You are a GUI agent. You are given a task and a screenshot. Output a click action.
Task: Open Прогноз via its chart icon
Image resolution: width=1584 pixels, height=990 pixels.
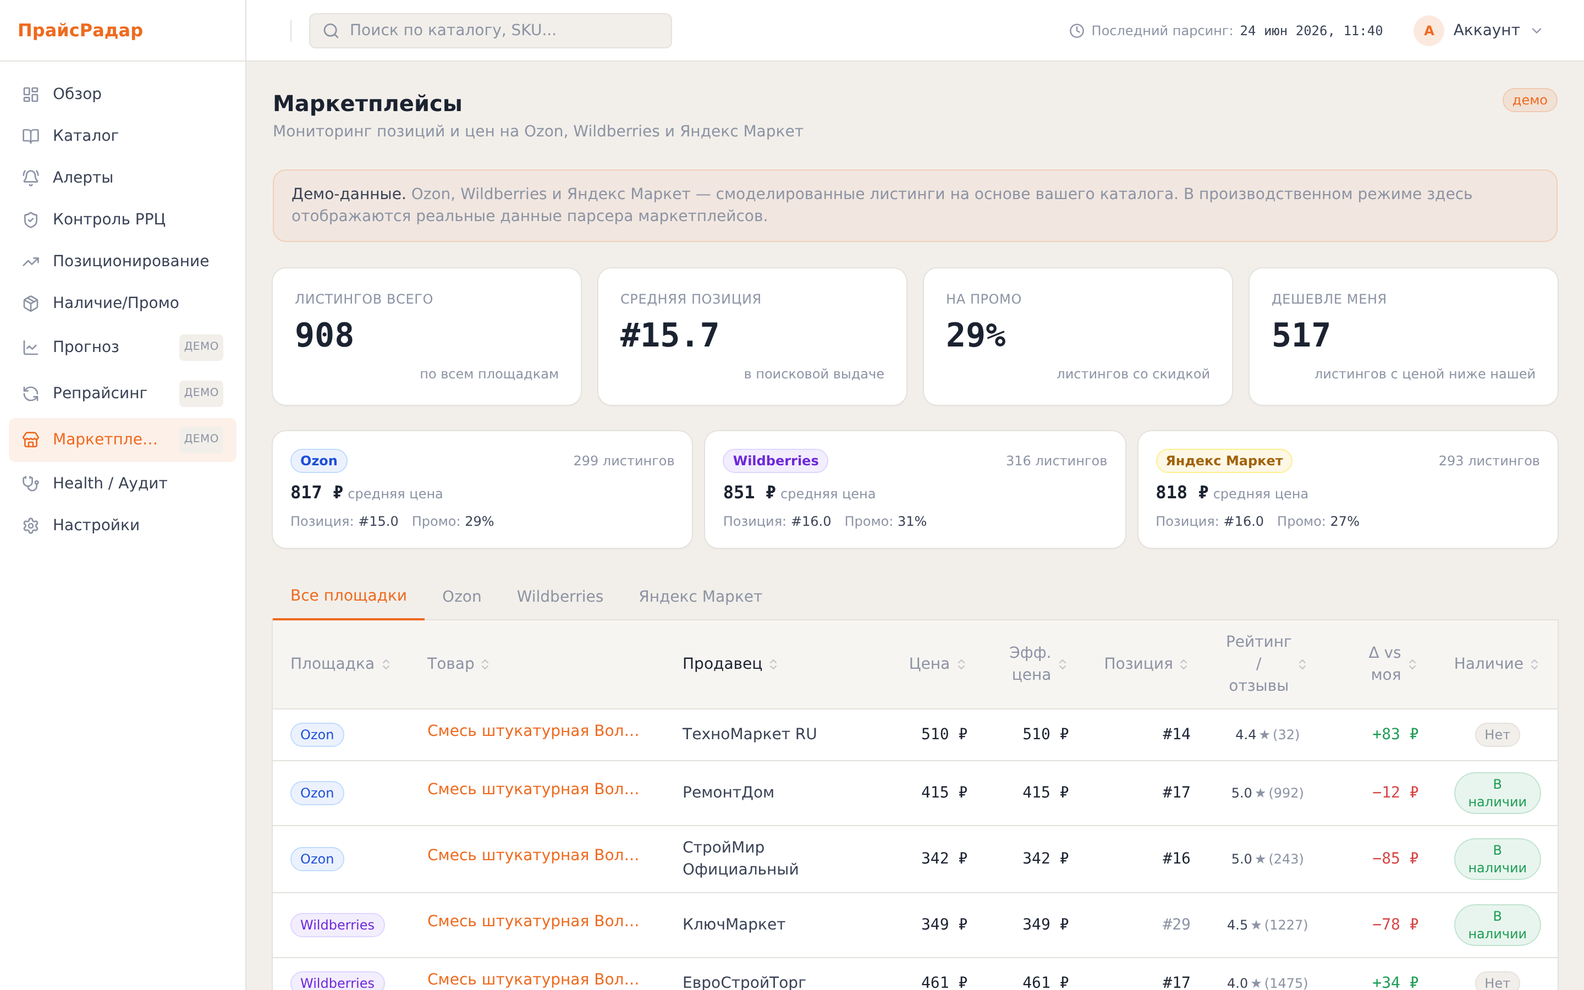pos(31,347)
